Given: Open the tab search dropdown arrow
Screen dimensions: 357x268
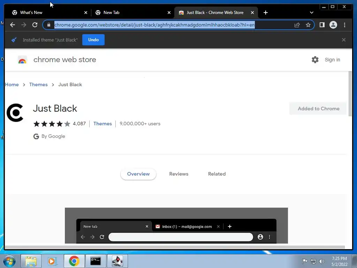Looking at the screenshot, I should pyautogui.click(x=311, y=13).
